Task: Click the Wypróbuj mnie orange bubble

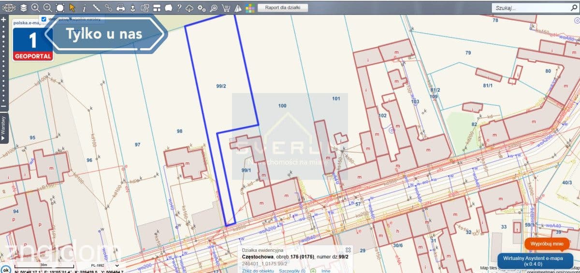Action: [x=547, y=244]
